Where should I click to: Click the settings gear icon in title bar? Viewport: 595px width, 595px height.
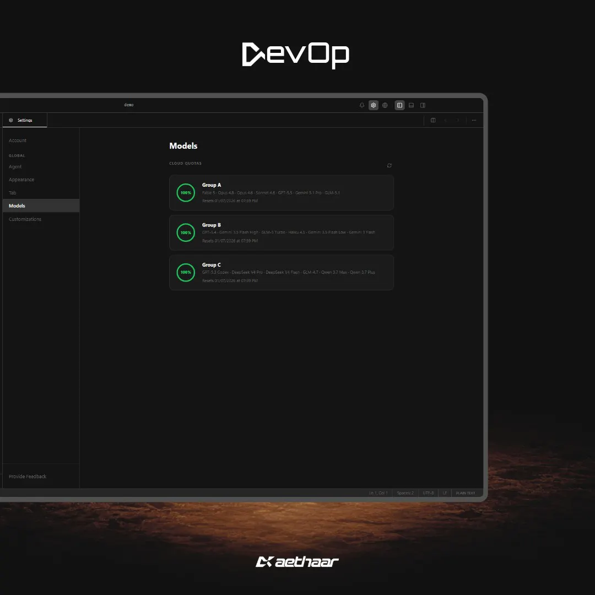tap(374, 105)
